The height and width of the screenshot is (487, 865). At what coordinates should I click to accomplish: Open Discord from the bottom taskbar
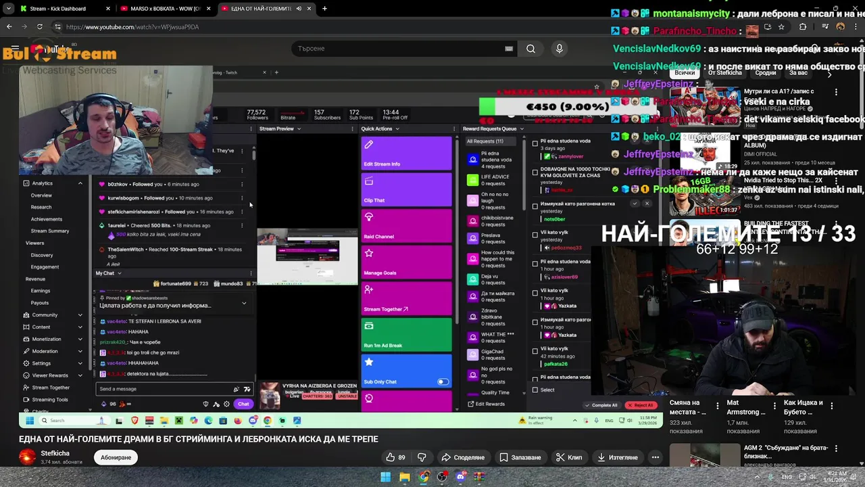pos(461,477)
